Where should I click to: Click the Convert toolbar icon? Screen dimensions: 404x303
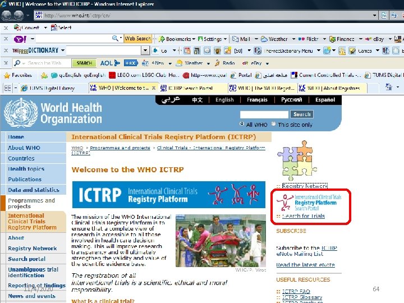[x=17, y=27]
